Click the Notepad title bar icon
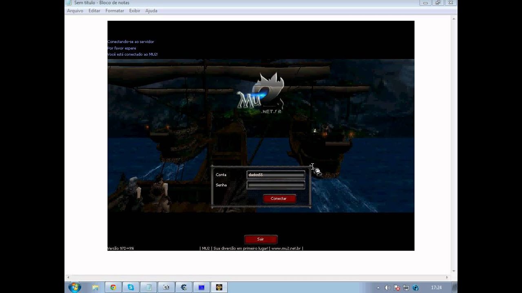 pyautogui.click(x=69, y=2)
